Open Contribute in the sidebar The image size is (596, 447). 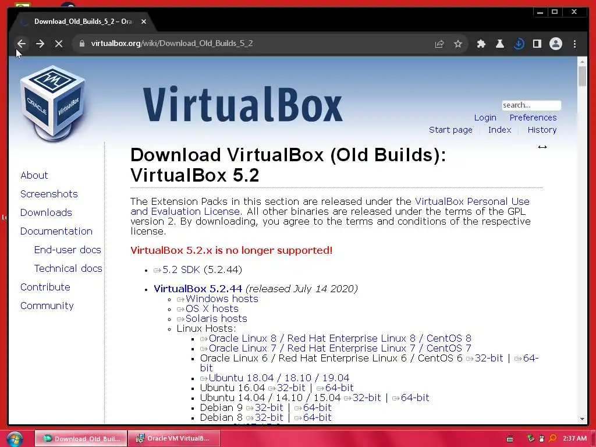pos(45,287)
